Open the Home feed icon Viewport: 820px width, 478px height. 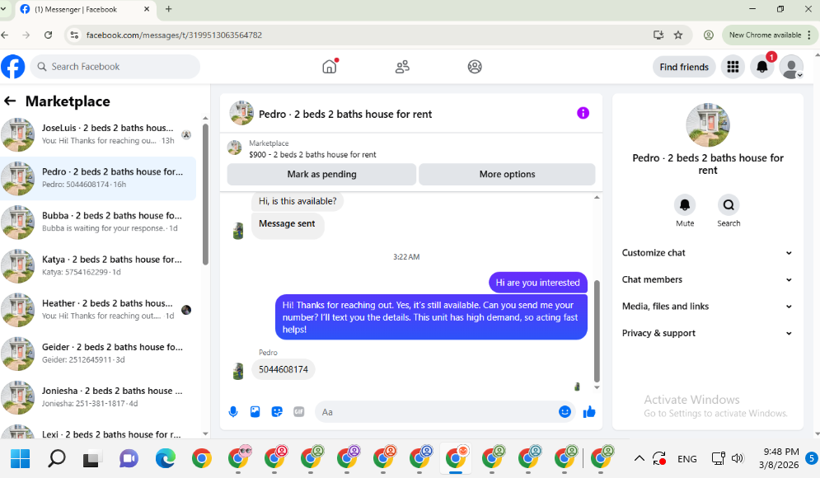click(x=330, y=67)
